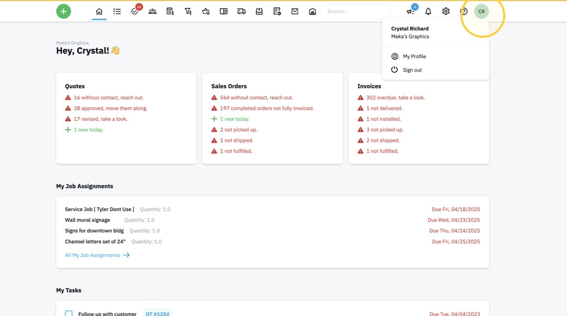The width and height of the screenshot is (567, 316).
Task: Open 'Service Job [ Tyler Dont Use ]' assignment
Action: (100, 209)
